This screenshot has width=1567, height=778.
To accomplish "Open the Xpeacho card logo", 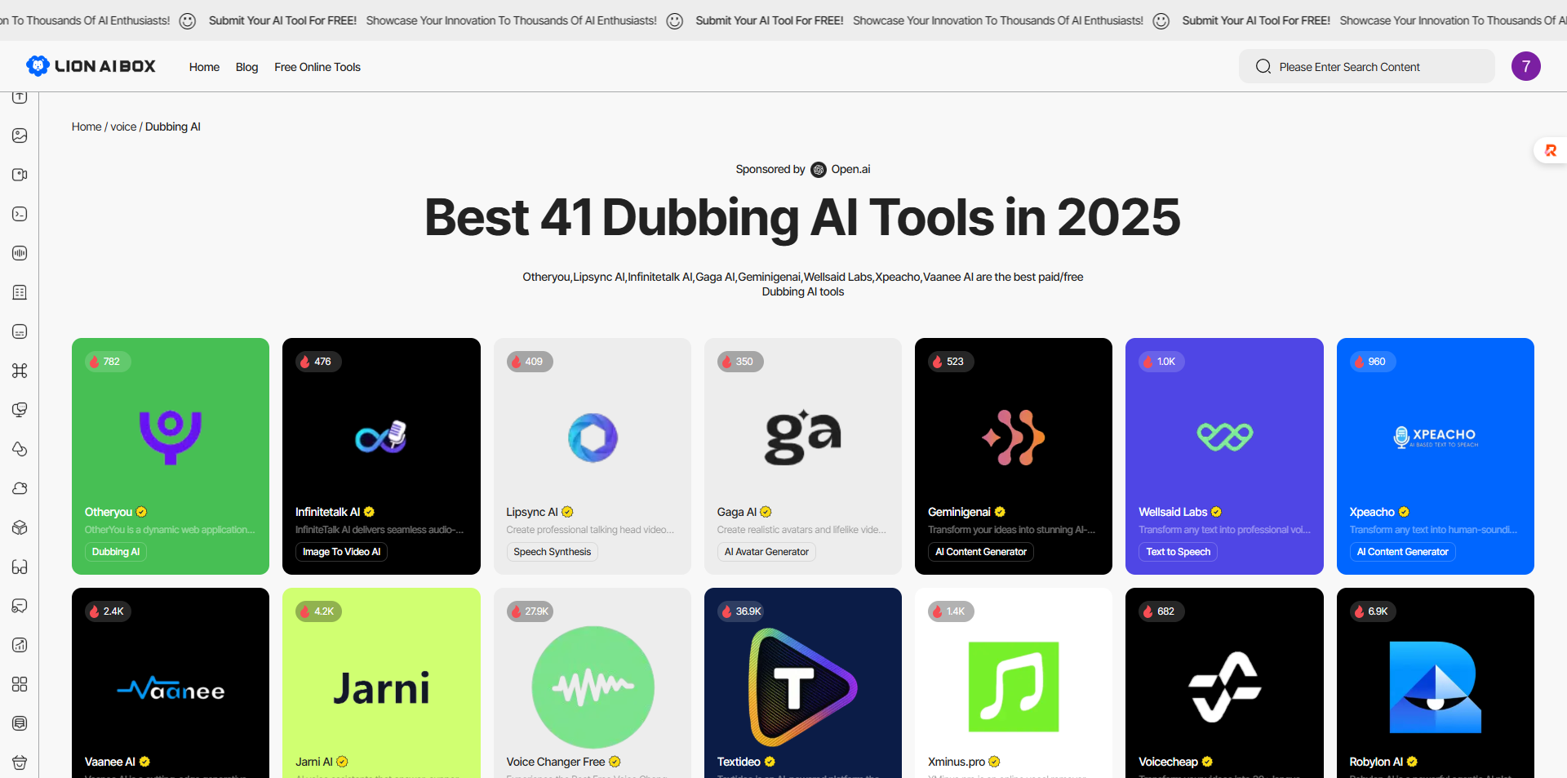I will click(1436, 438).
